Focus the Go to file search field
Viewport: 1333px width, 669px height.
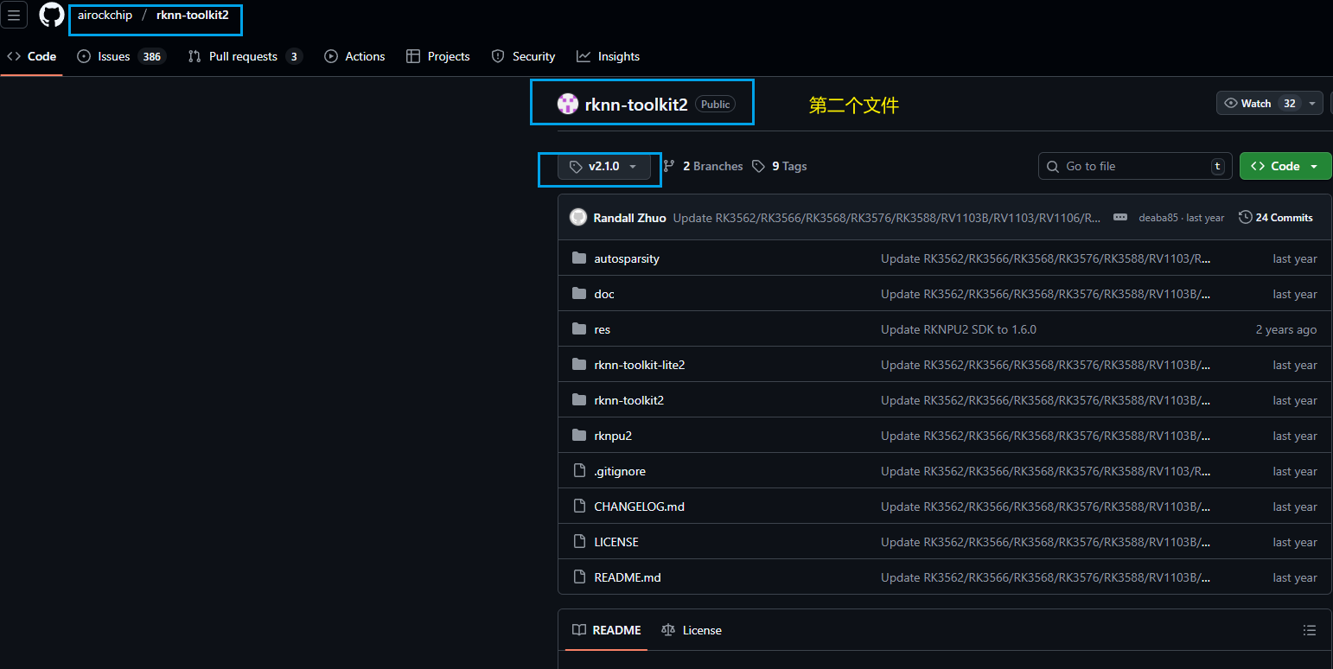click(x=1135, y=166)
